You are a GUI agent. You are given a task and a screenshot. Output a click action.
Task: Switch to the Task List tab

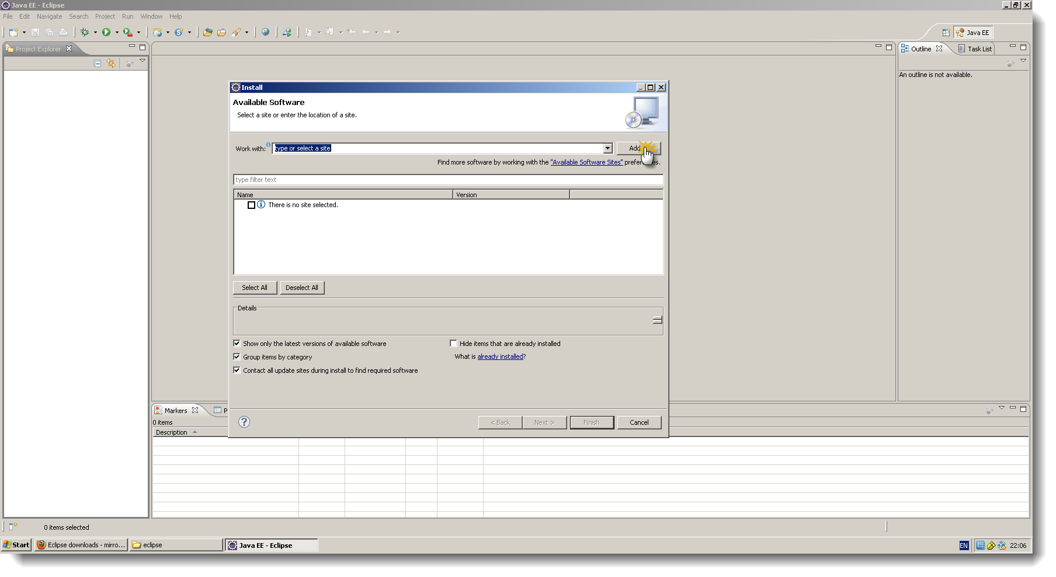pyautogui.click(x=975, y=49)
